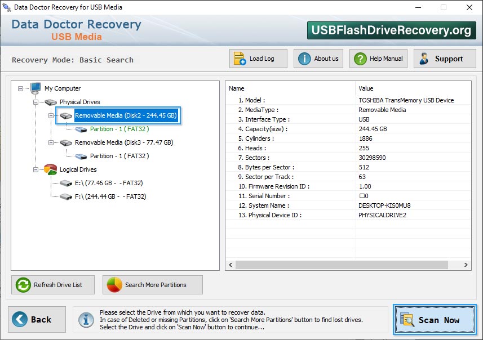Viewport: 483px width, 340px height.
Task: Click the '4. Capacity(size) :' row name
Action: pyautogui.click(x=263, y=129)
